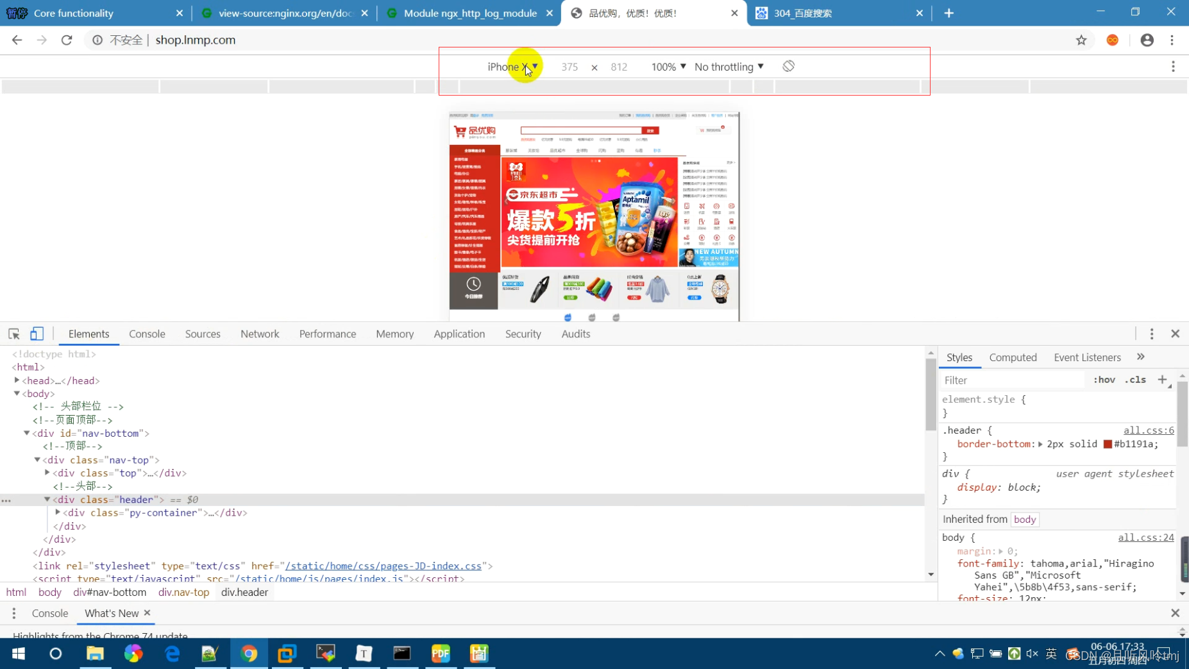This screenshot has width=1189, height=669.
Task: Click the orange extension icon in toolbar
Action: pyautogui.click(x=1113, y=40)
